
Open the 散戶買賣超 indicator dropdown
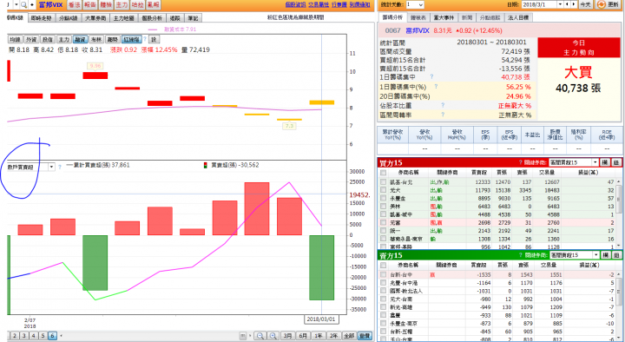point(52,167)
